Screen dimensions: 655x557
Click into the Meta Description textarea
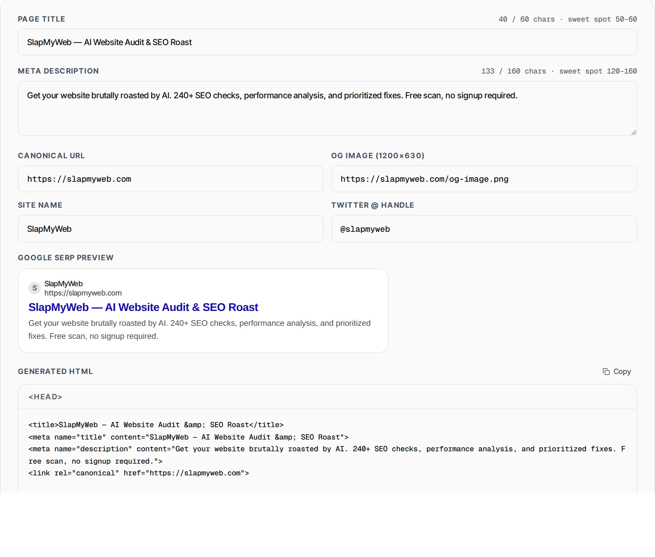click(327, 108)
